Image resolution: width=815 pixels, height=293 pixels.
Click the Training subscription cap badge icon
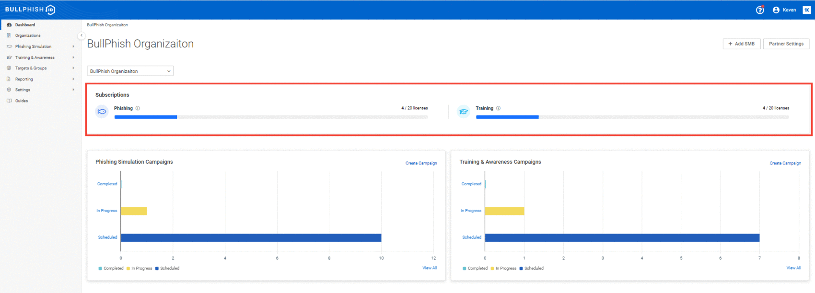[x=463, y=112]
